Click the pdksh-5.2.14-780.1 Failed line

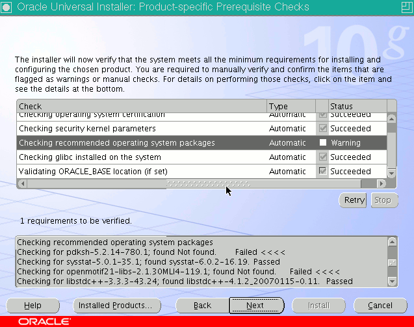[x=151, y=252]
